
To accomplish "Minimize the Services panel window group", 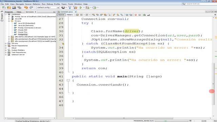I will coord(54,12).
